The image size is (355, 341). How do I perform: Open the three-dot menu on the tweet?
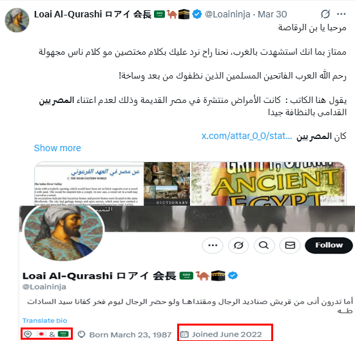point(341,14)
